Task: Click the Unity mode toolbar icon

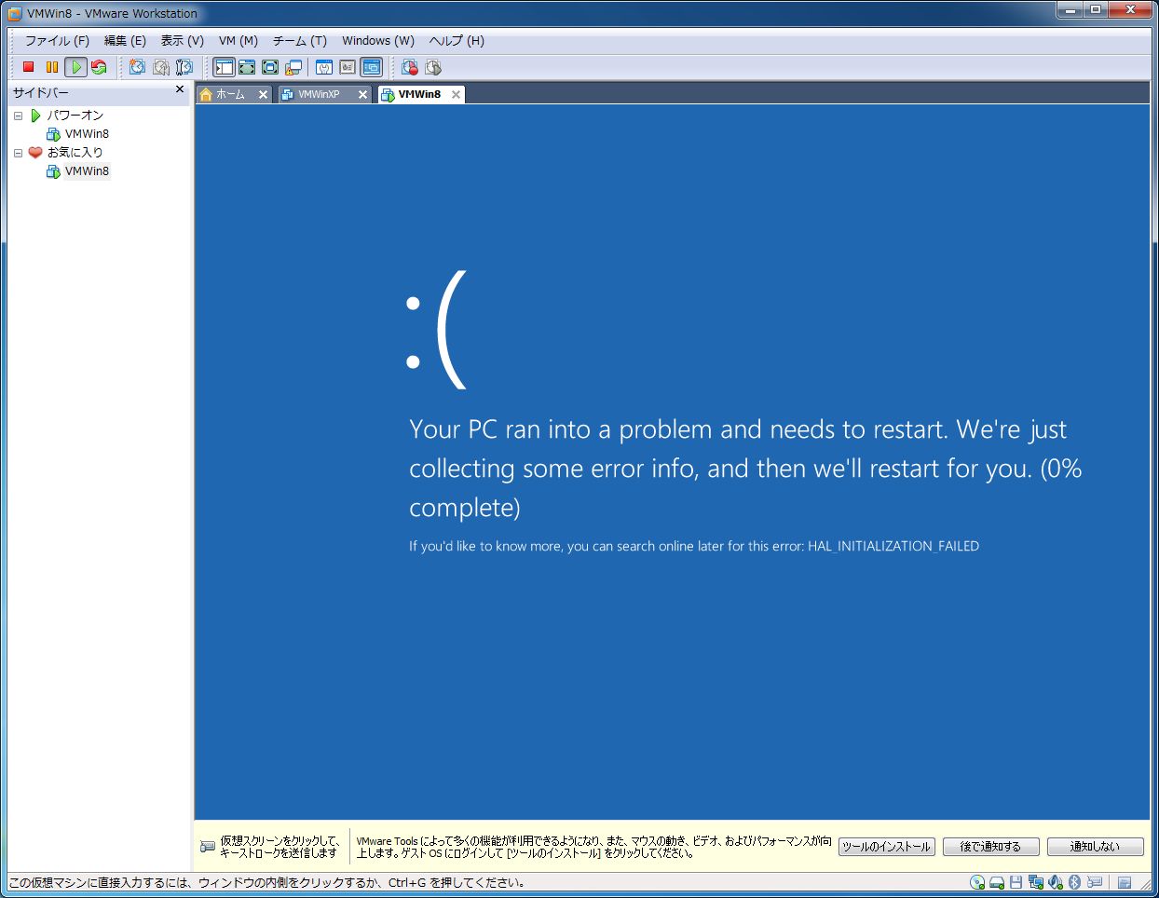Action: click(x=293, y=67)
